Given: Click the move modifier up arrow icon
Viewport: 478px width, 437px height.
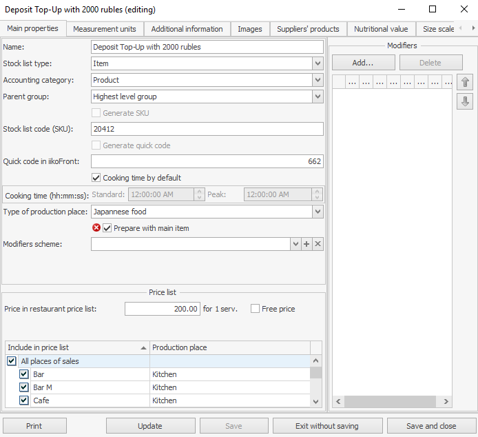Looking at the screenshot, I should coord(466,82).
